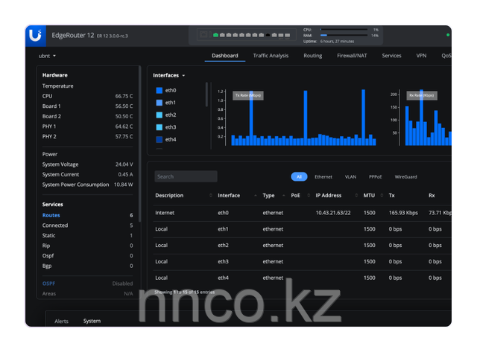Switch to the System tab
Image resolution: width=477 pixels, height=352 pixels.
click(x=92, y=321)
